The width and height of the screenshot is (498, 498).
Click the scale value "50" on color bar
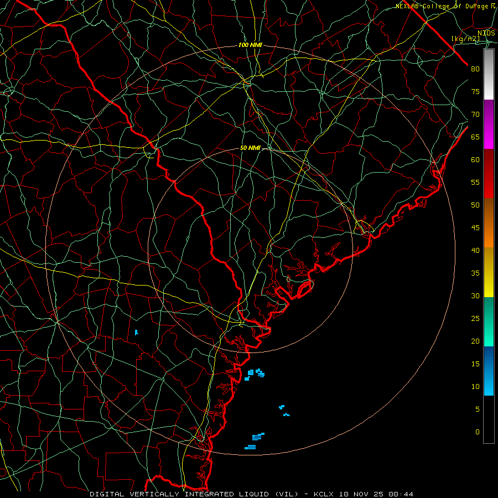475,205
